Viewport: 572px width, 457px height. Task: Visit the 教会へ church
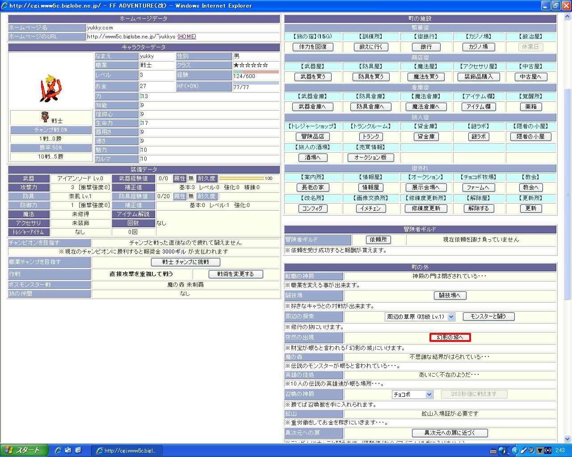[531, 187]
